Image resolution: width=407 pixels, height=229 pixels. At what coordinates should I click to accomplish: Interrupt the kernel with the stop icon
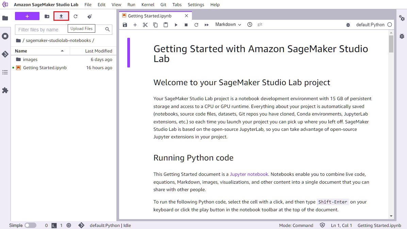pyautogui.click(x=186, y=25)
